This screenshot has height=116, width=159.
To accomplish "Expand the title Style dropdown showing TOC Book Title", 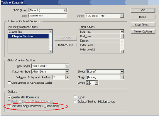I will point(122,16).
